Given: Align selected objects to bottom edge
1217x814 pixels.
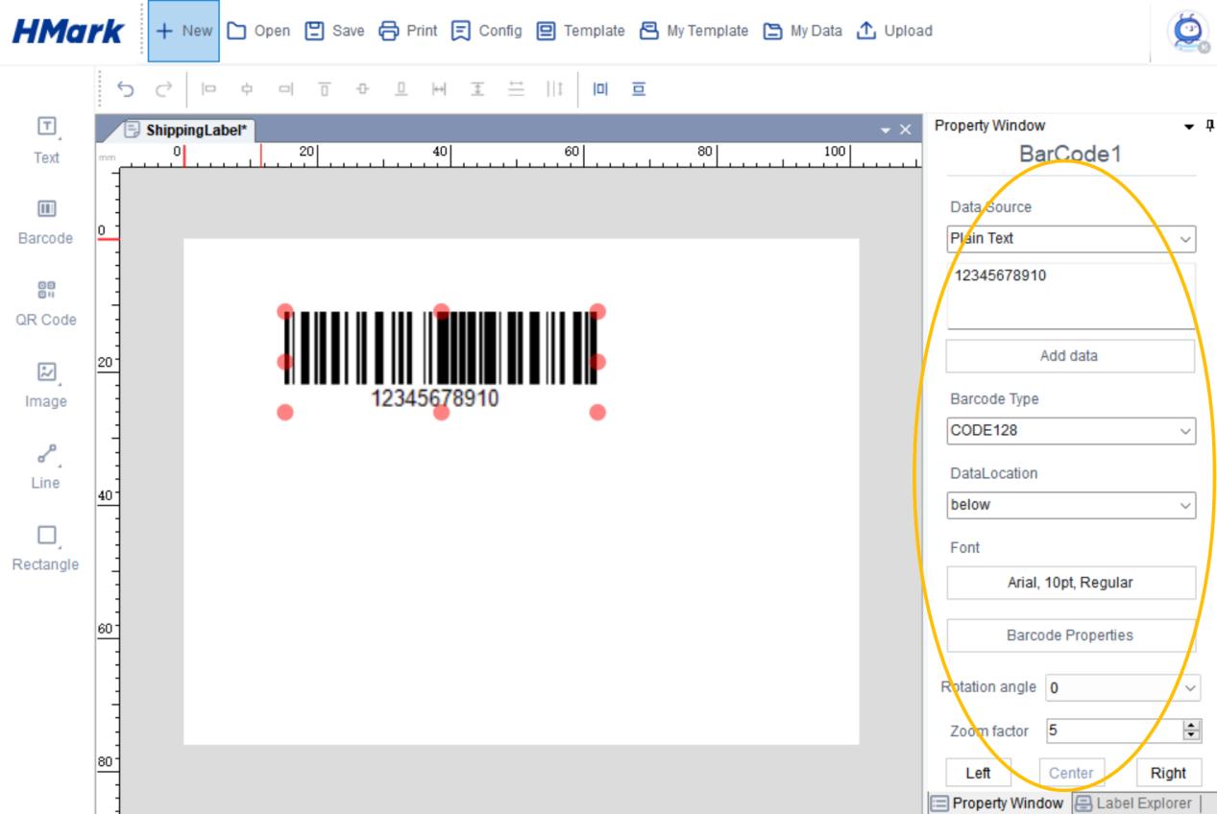Looking at the screenshot, I should 402,88.
